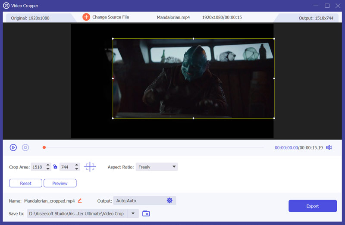345x225 pixels.
Task: Click the Mandalorian_cropped.mp4 name text
Action: [x=50, y=201]
